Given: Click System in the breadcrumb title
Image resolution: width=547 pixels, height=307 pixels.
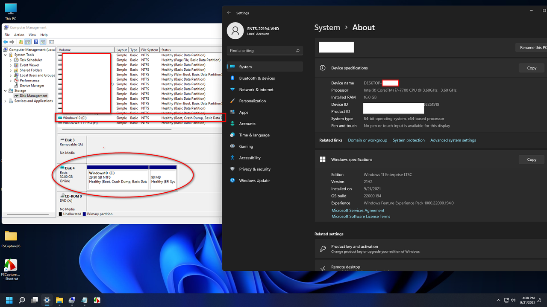Looking at the screenshot, I should point(327,27).
